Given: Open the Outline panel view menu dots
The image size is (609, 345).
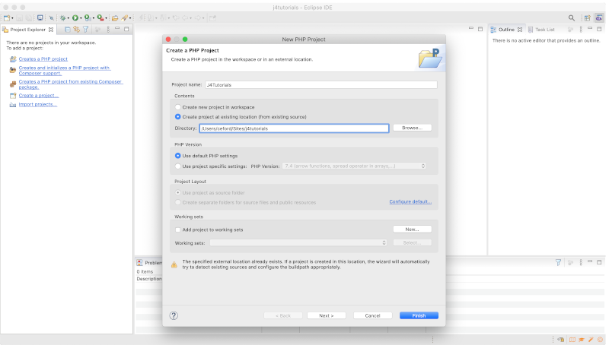Looking at the screenshot, I should click(x=581, y=30).
